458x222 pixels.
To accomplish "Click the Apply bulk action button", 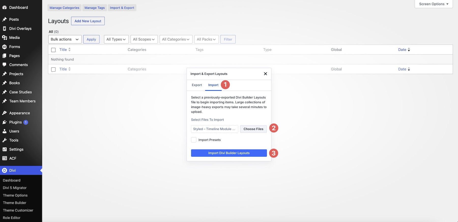I will [91, 39].
